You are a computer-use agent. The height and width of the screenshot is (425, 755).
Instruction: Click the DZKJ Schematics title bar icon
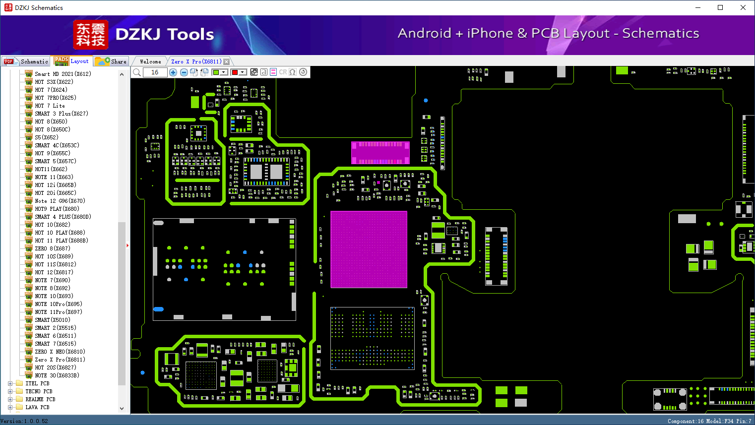(x=8, y=7)
